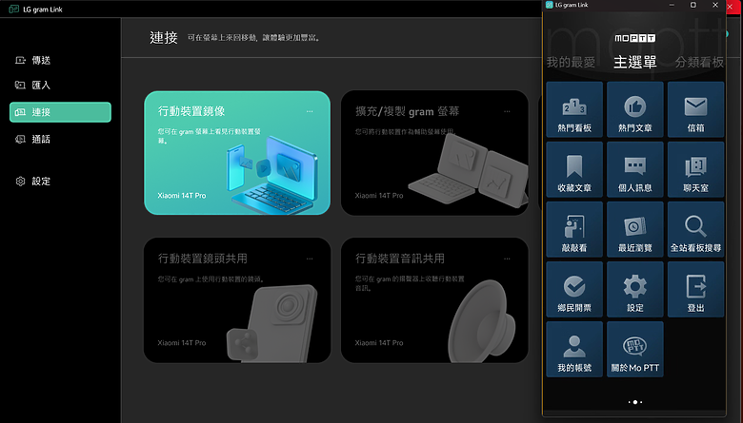The width and height of the screenshot is (743, 423).
Task: Select the 連接 (Connect) sidebar item
Action: click(x=60, y=112)
